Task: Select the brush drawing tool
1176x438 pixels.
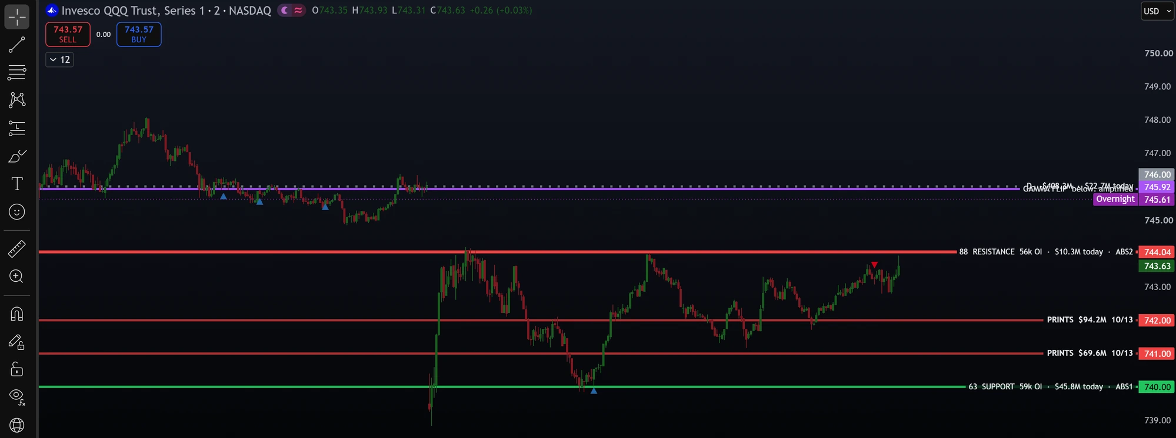Action: tap(16, 156)
